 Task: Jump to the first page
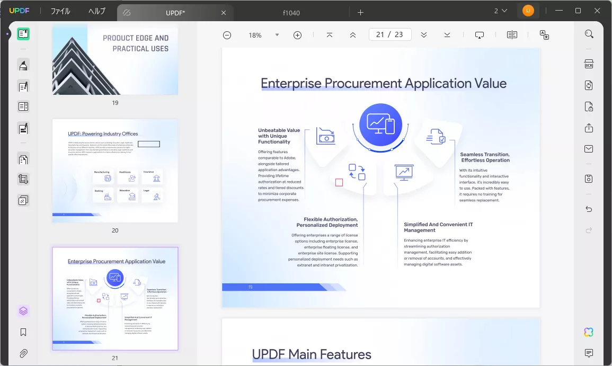(330, 35)
